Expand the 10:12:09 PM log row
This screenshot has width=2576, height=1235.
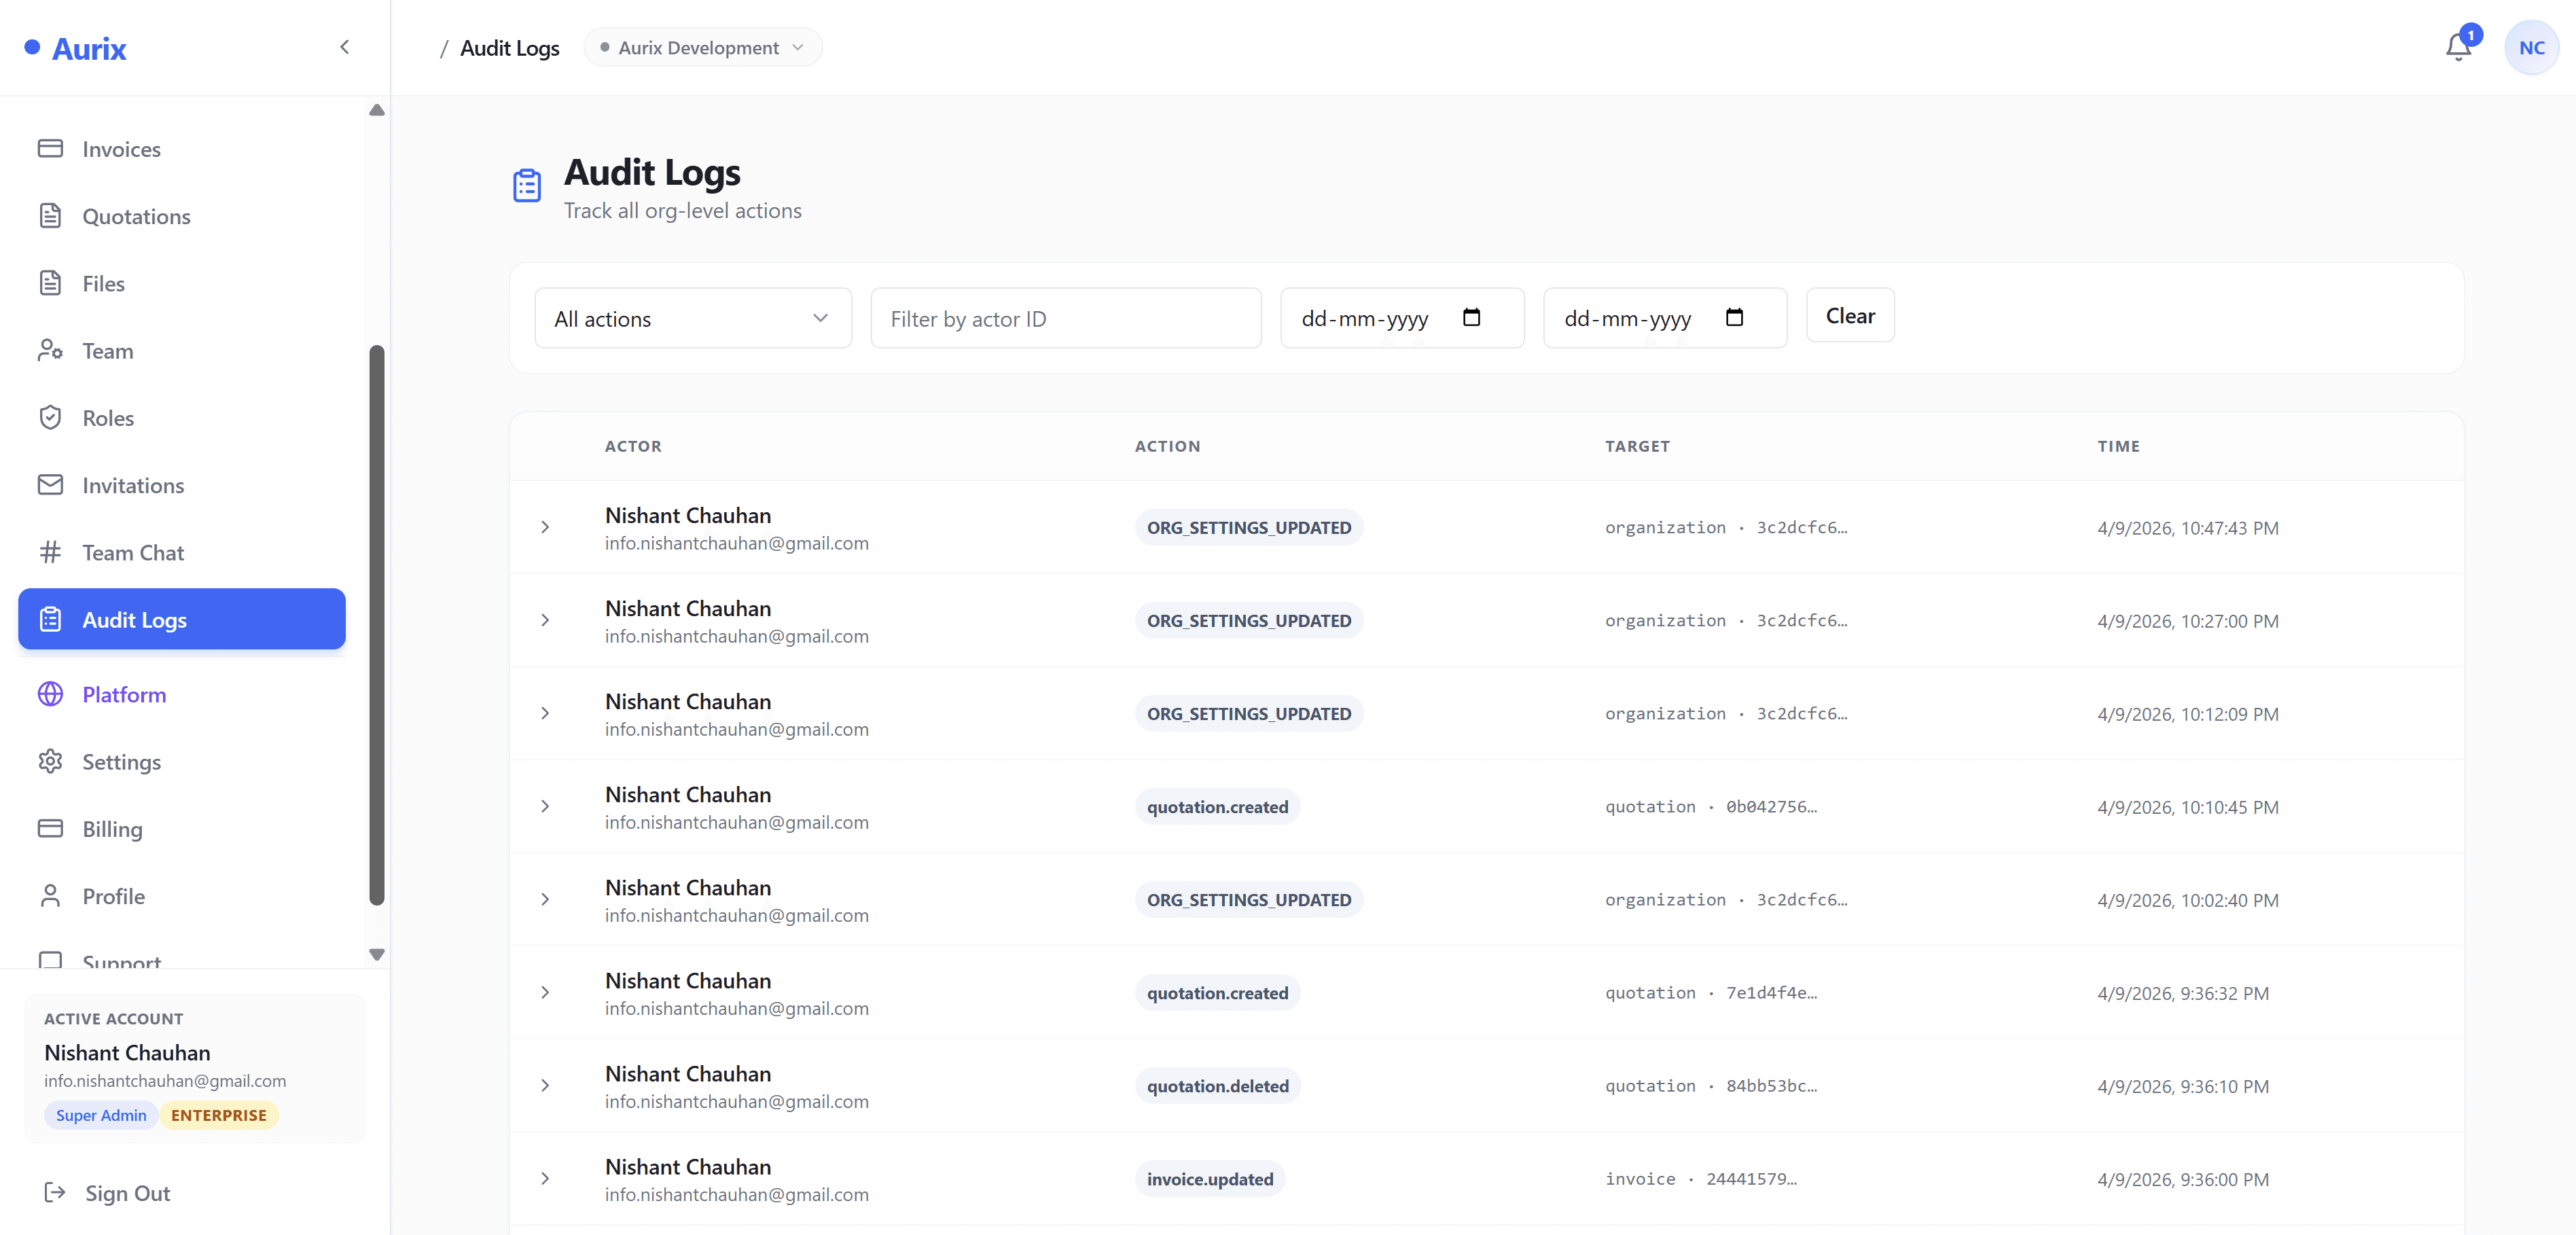coord(545,713)
